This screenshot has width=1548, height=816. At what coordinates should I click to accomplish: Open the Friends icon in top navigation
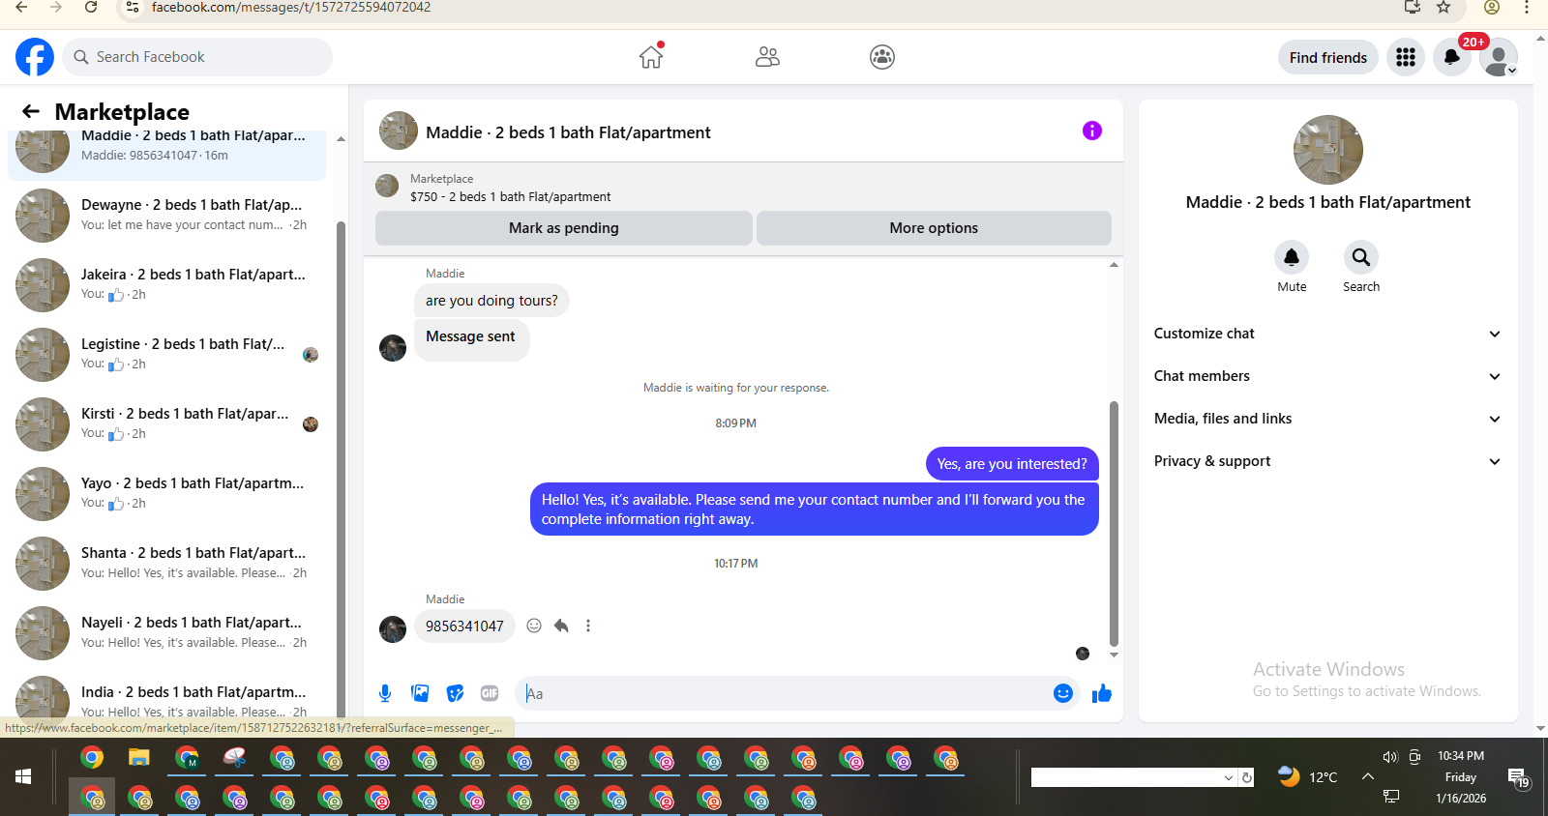767,57
